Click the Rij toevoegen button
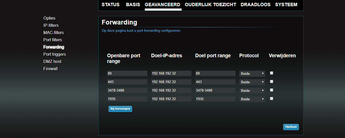345x138 pixels. coord(120,109)
